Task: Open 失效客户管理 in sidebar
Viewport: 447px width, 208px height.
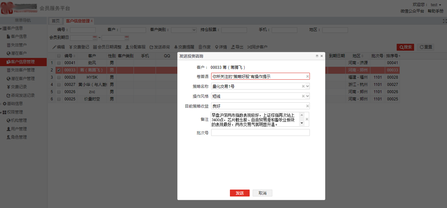Action: [x=21, y=70]
